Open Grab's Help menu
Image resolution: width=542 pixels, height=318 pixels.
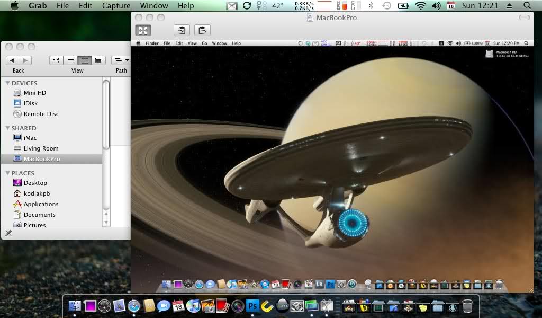pyautogui.click(x=186, y=5)
